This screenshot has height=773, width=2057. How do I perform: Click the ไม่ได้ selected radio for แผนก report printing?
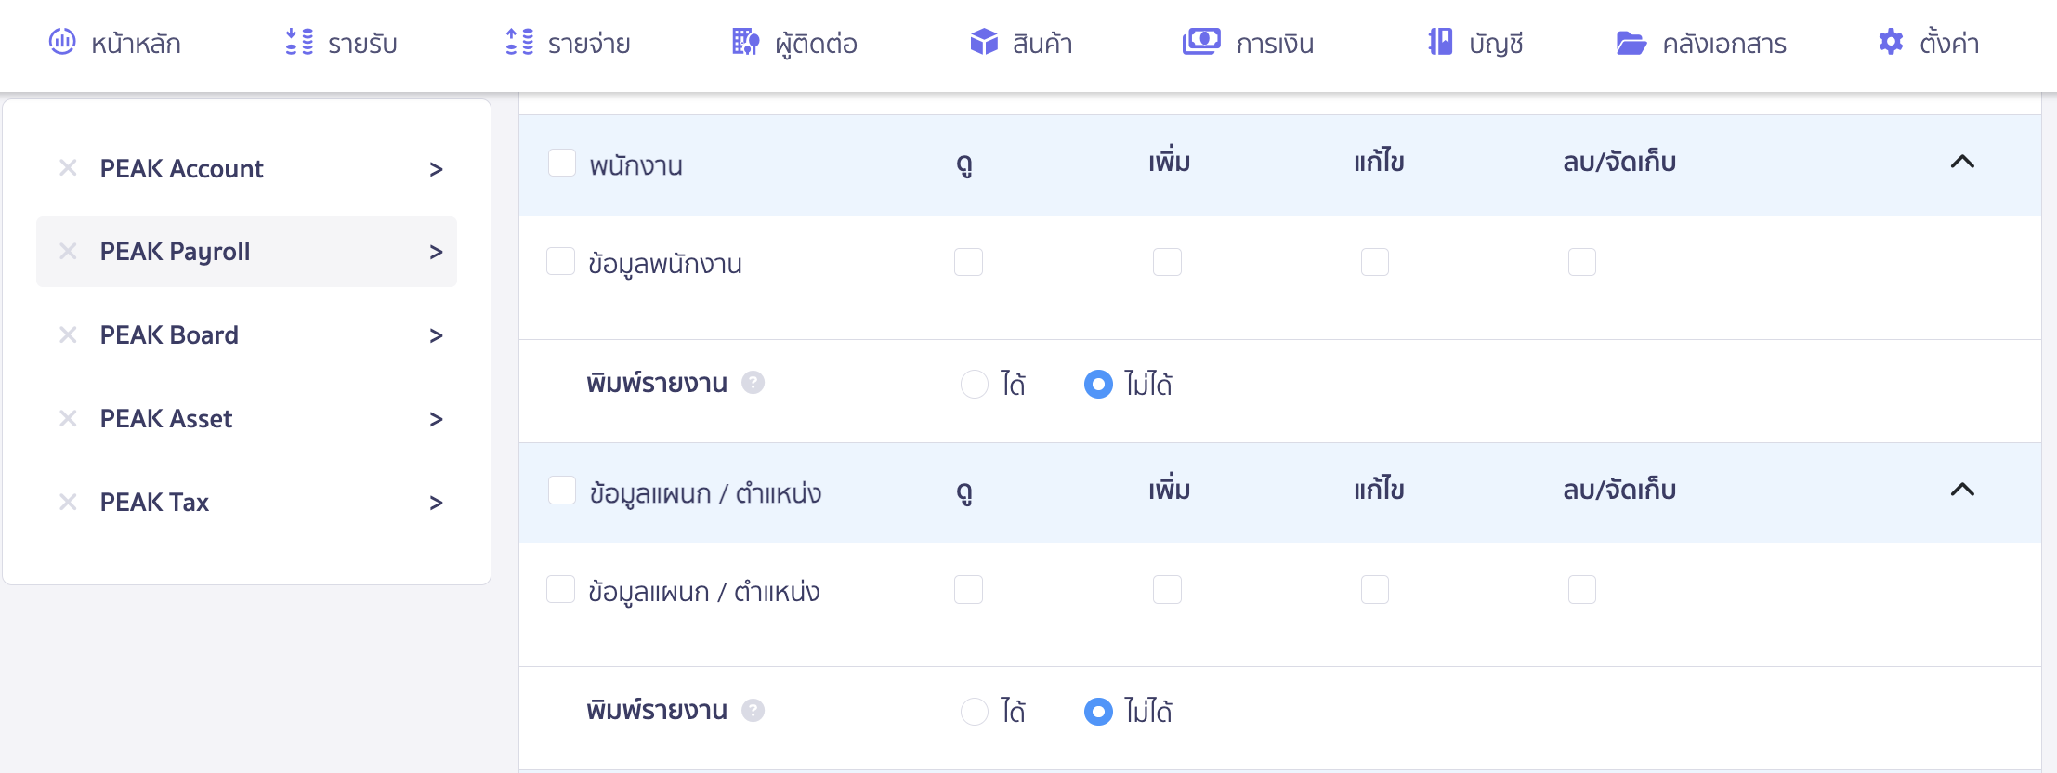[1099, 712]
